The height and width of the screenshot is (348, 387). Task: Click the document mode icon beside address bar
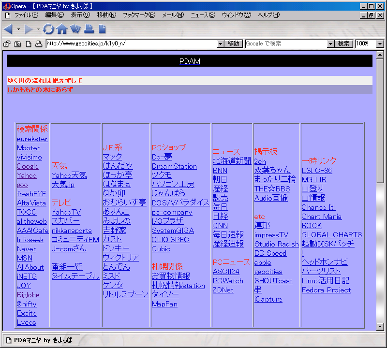pos(29,44)
